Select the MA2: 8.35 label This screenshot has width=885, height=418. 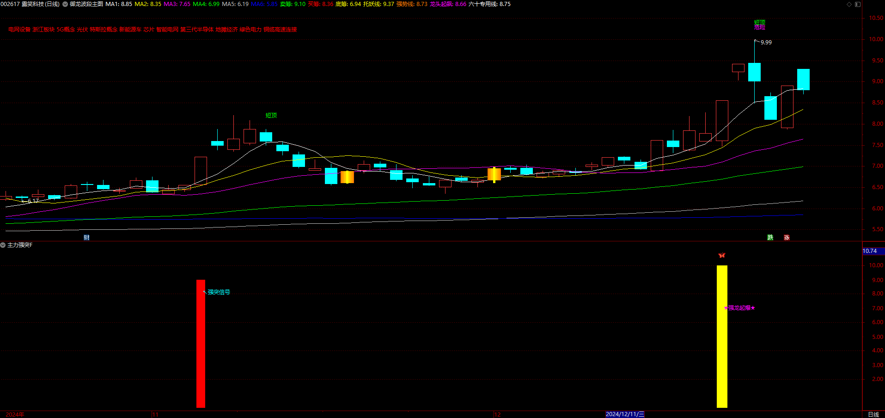(148, 4)
